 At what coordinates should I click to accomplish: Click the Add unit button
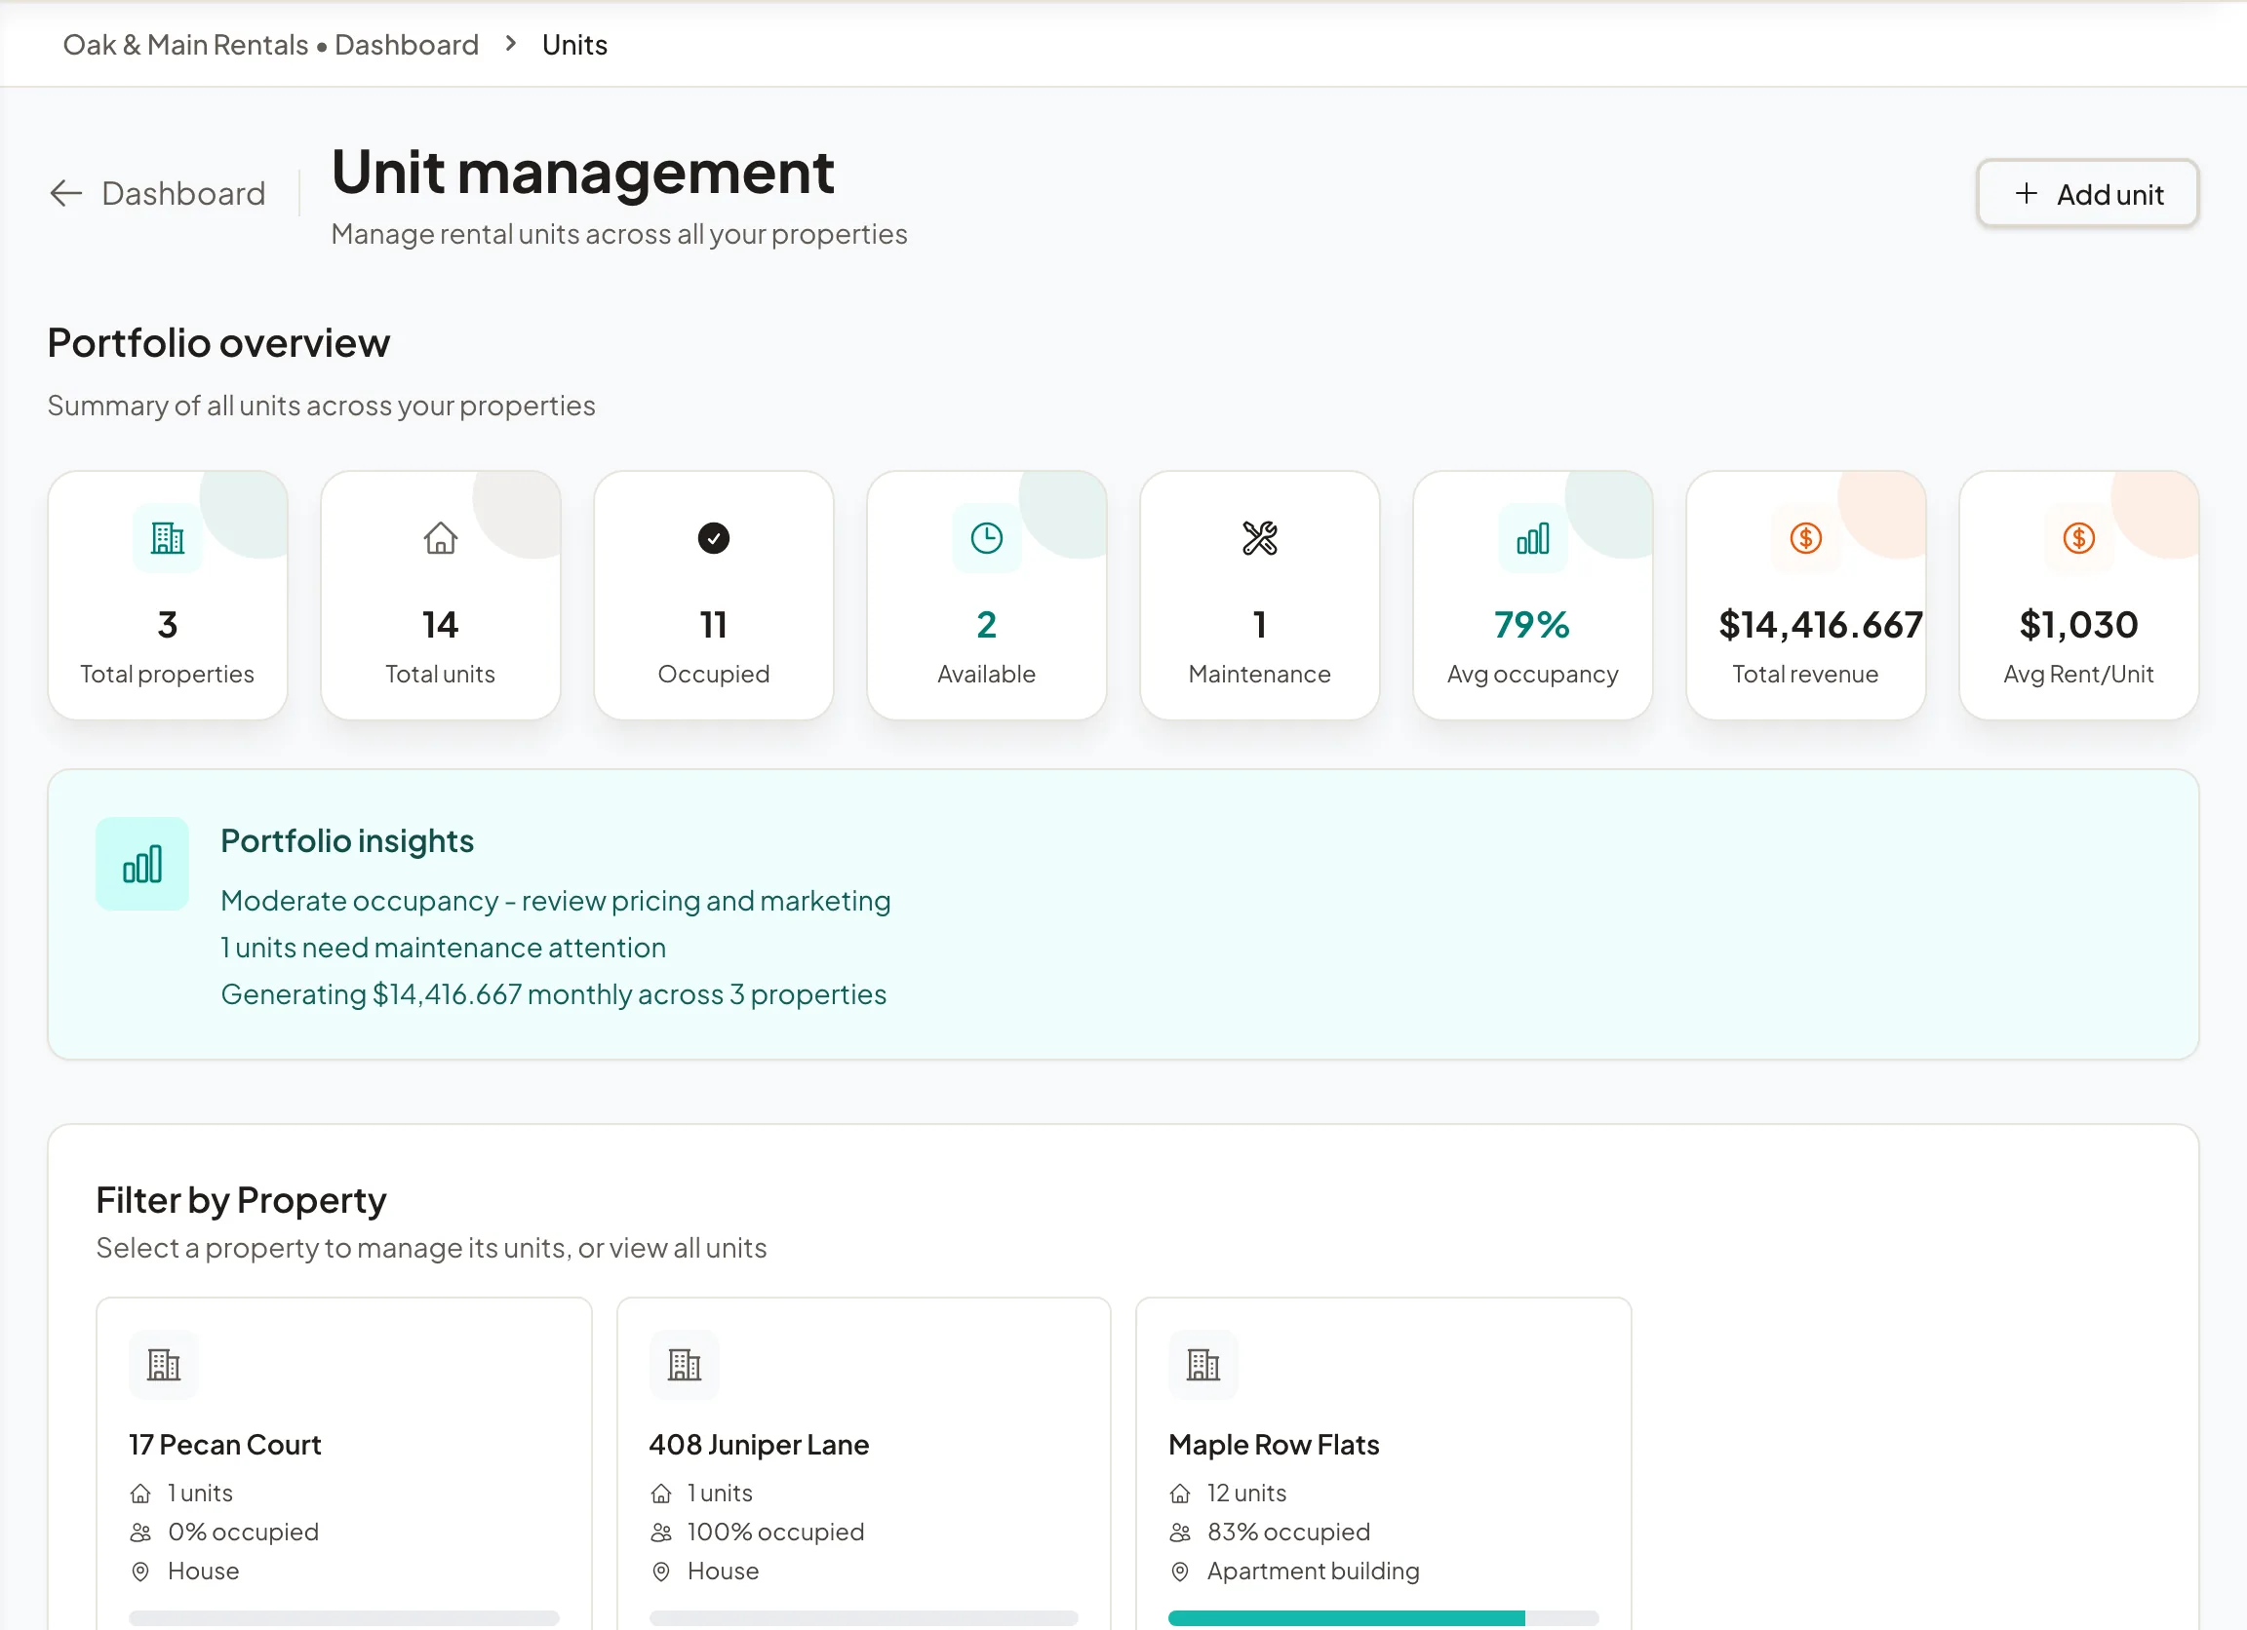pos(2087,194)
